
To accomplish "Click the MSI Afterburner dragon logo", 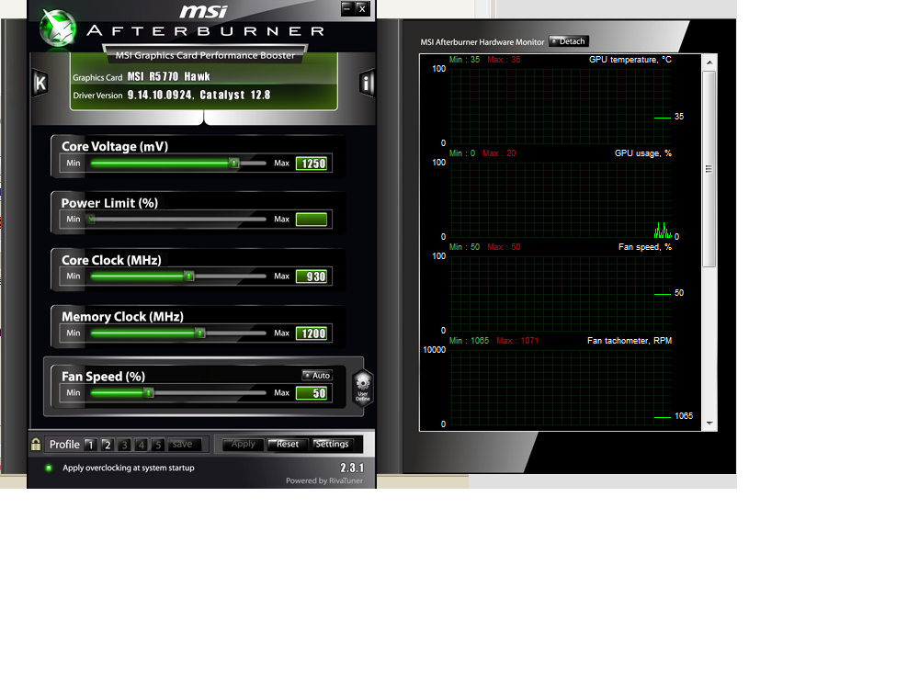I will tap(57, 28).
